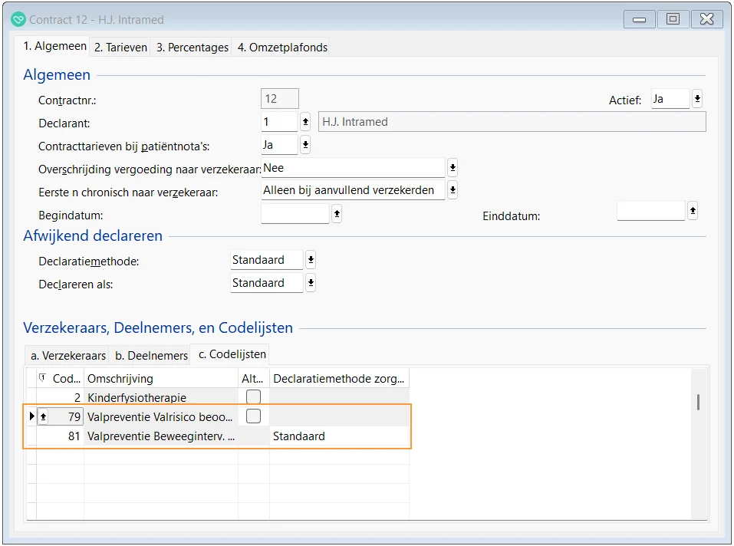Image resolution: width=734 pixels, height=546 pixels.
Task: Click the Begindatum input field
Action: point(295,213)
